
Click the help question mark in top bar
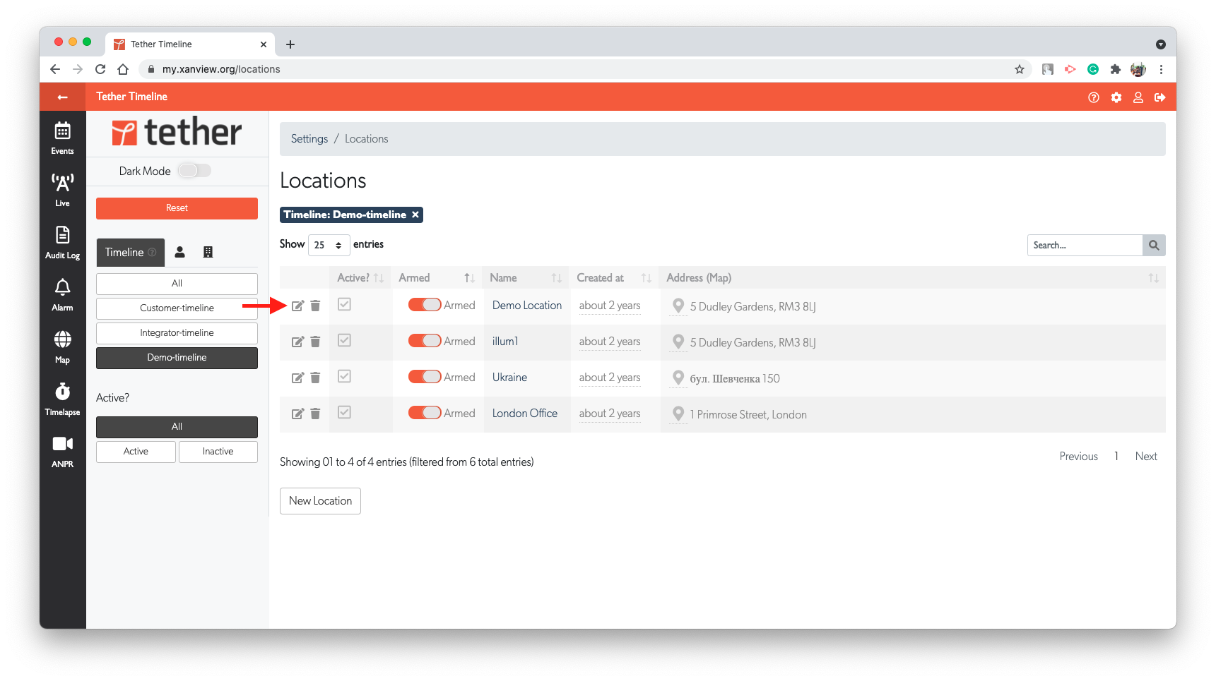point(1093,97)
